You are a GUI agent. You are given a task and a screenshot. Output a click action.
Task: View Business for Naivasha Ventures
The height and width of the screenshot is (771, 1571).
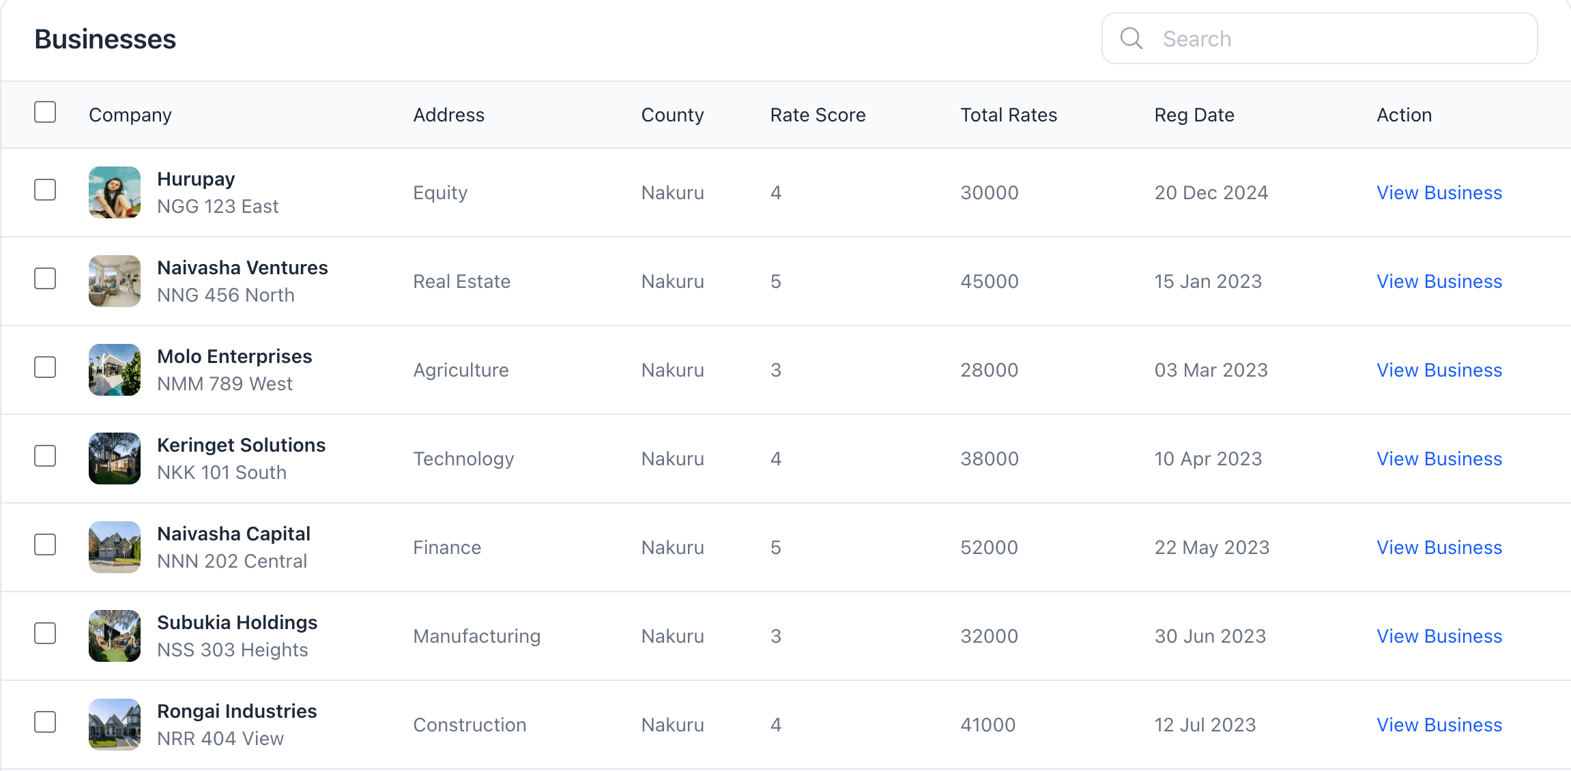click(1439, 281)
